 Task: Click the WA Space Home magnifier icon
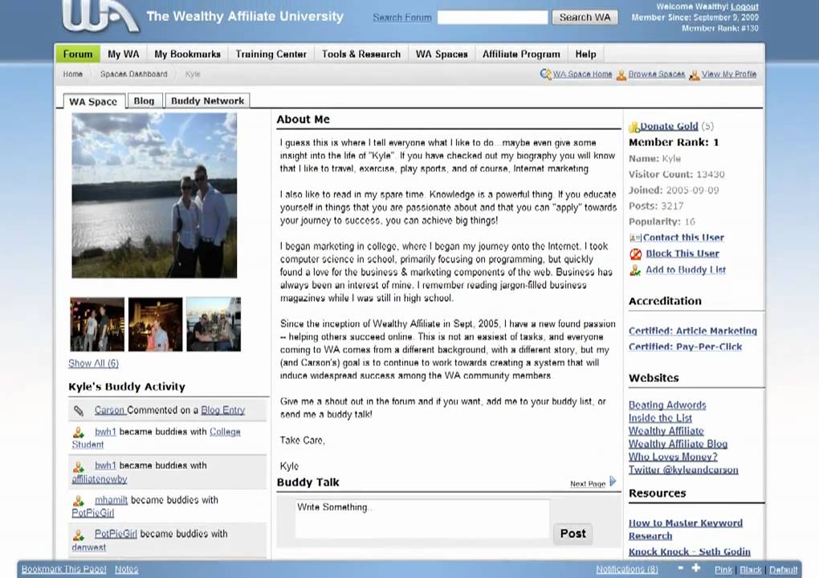pyautogui.click(x=546, y=74)
